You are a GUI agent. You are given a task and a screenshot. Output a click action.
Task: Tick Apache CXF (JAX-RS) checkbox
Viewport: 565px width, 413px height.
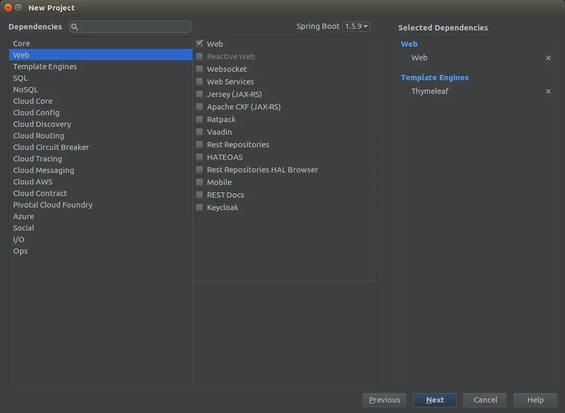[x=199, y=107]
